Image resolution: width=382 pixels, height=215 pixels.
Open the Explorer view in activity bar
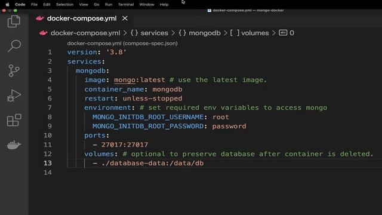tap(14, 21)
